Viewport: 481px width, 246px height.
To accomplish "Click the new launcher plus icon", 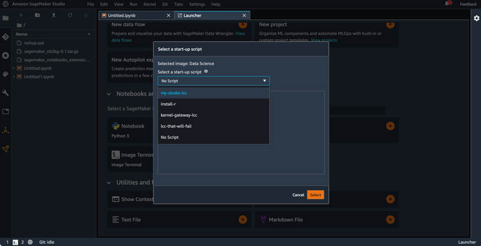I will (x=21, y=15).
